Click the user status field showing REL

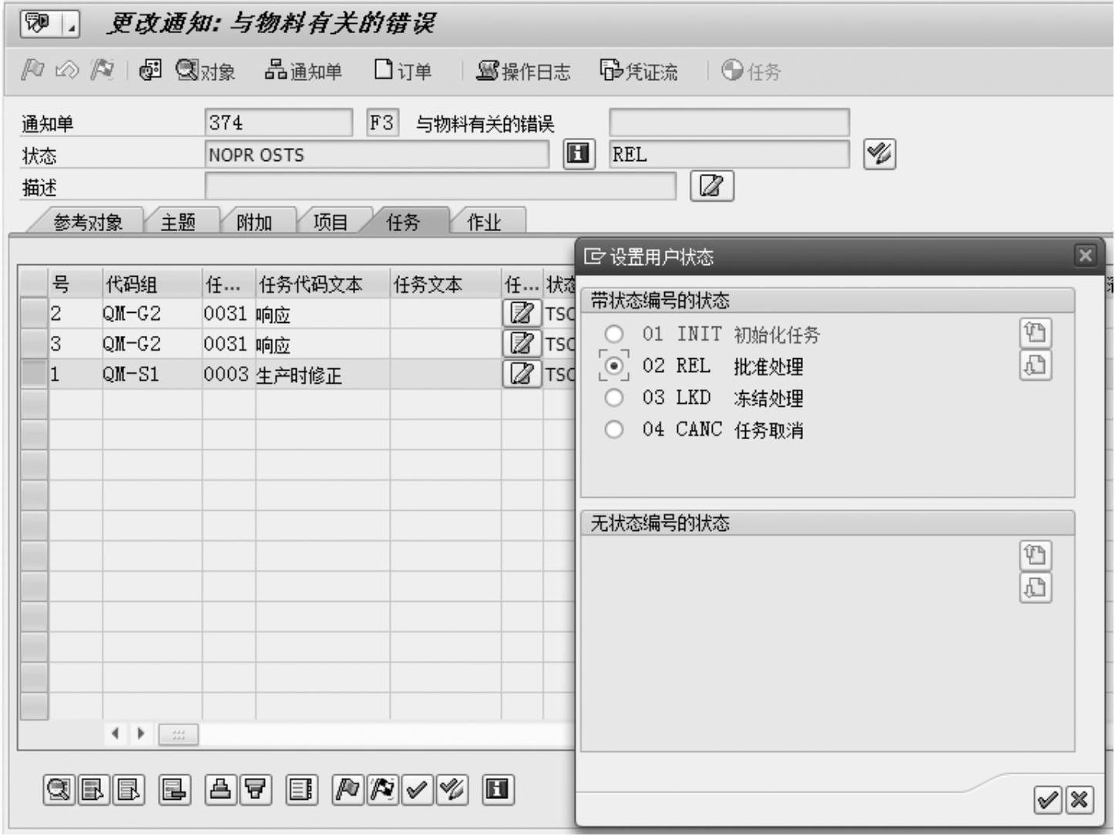coord(729,155)
